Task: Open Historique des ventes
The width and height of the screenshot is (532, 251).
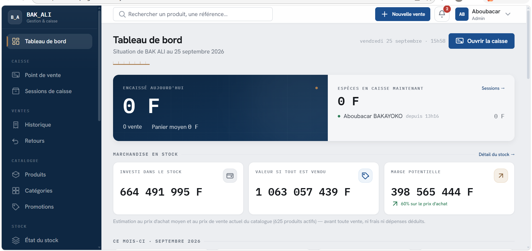Action: [x=50, y=125]
